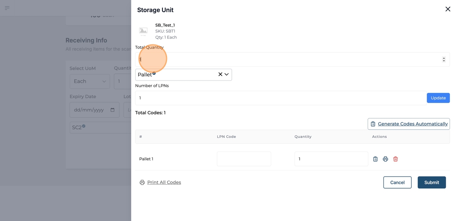Open the Expiry Date calendar picker
454x221 pixels.
pyautogui.click(x=112, y=110)
